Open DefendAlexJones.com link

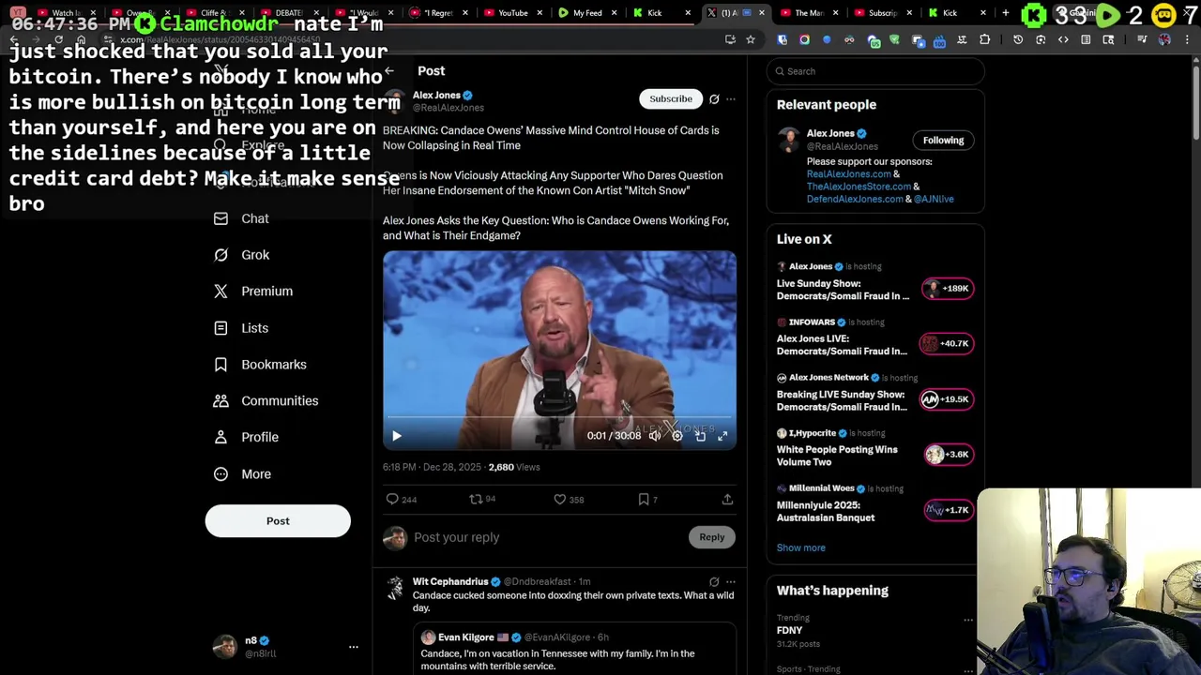(855, 199)
